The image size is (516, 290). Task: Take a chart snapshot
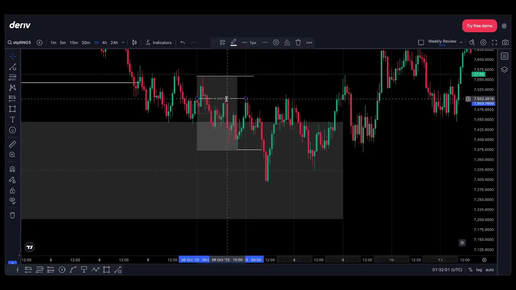point(506,42)
